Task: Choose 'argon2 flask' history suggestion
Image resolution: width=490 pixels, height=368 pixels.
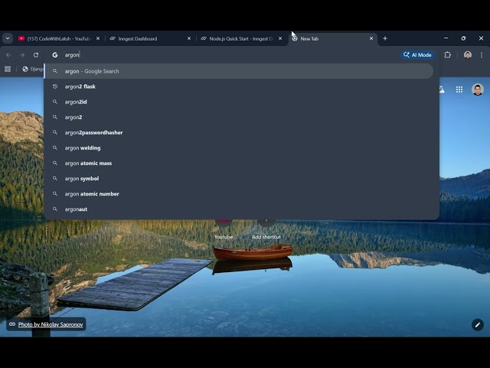Action: coord(239,87)
